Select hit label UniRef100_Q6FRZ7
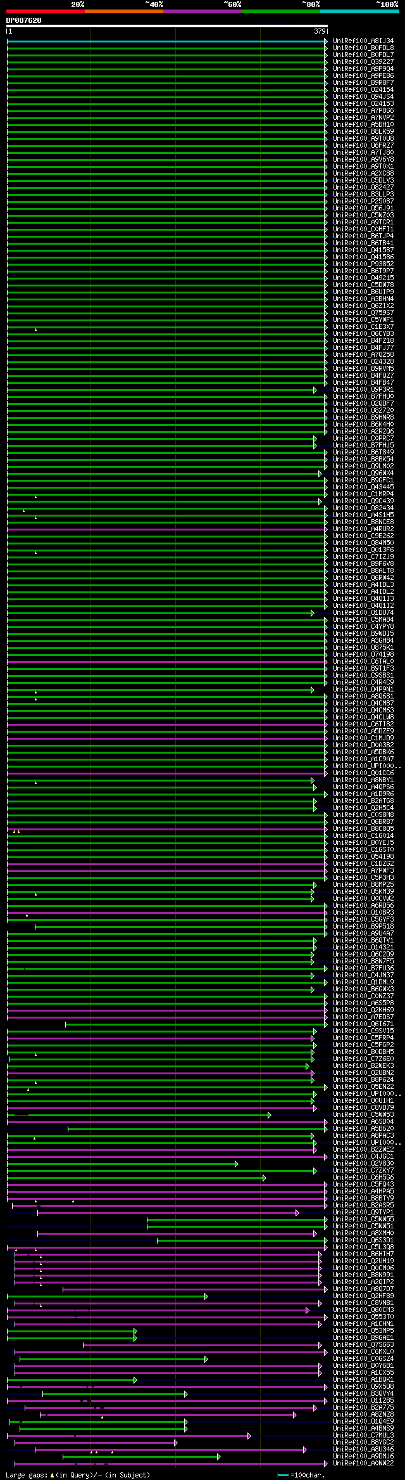 363,146
